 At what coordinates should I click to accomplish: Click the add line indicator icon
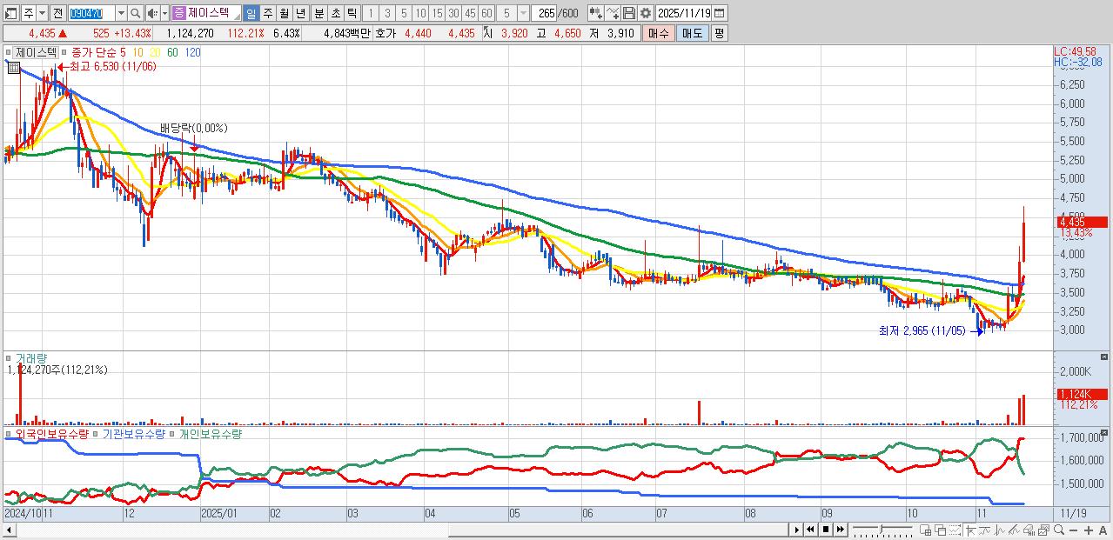click(613, 13)
